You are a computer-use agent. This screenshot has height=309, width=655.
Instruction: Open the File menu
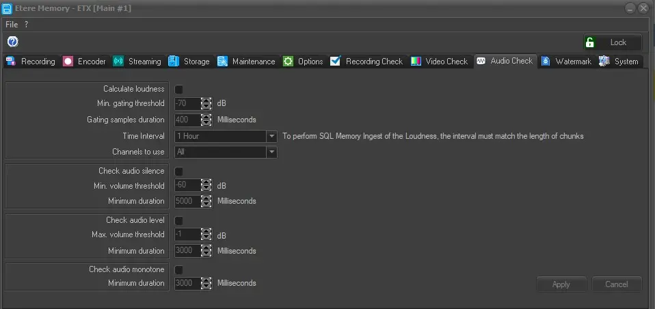pos(12,24)
